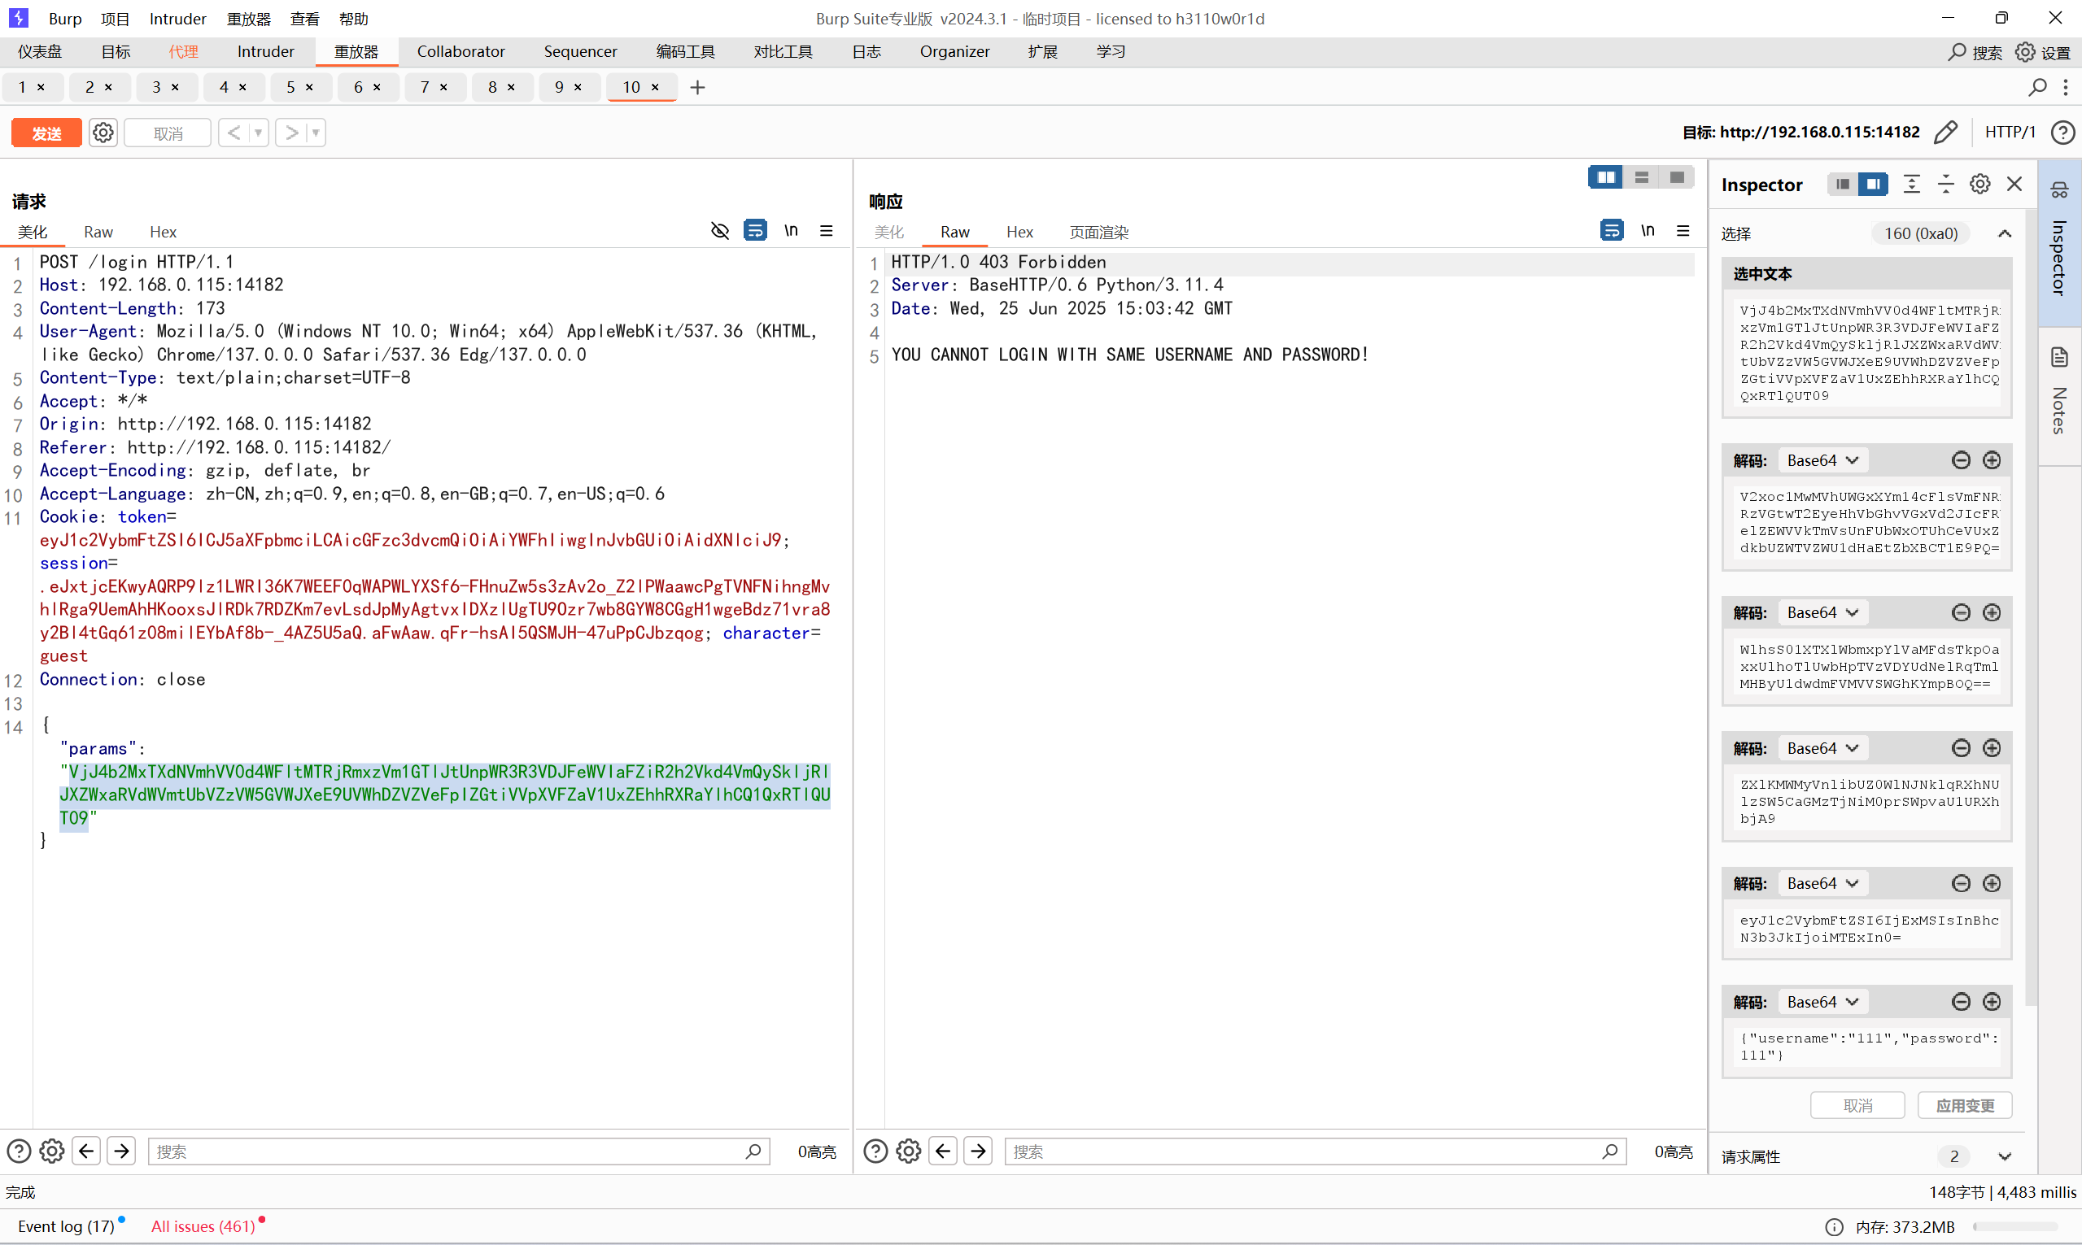Click the HTTP/1 protocol selector
The image size is (2082, 1245).
pyautogui.click(x=2009, y=132)
